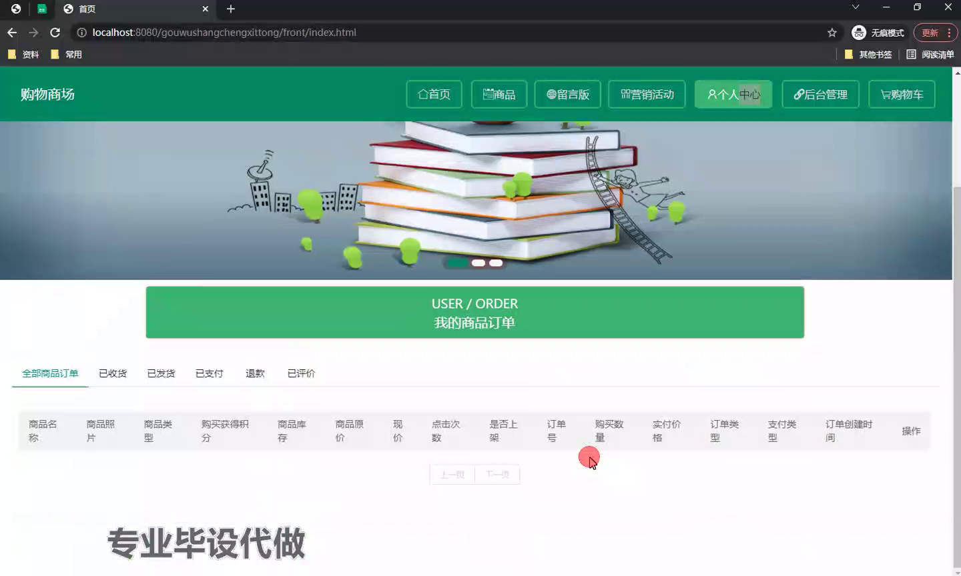Screen dimensions: 961x576
Task: Click the 上一页 previous page button
Action: pyautogui.click(x=452, y=475)
